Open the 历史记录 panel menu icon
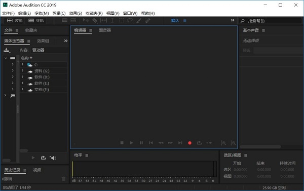 point(25,170)
